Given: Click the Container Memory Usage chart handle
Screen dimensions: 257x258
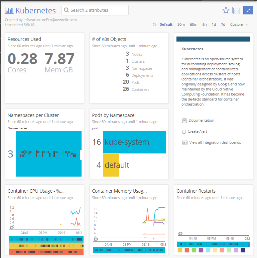Looking at the screenshot, I should [96, 239].
